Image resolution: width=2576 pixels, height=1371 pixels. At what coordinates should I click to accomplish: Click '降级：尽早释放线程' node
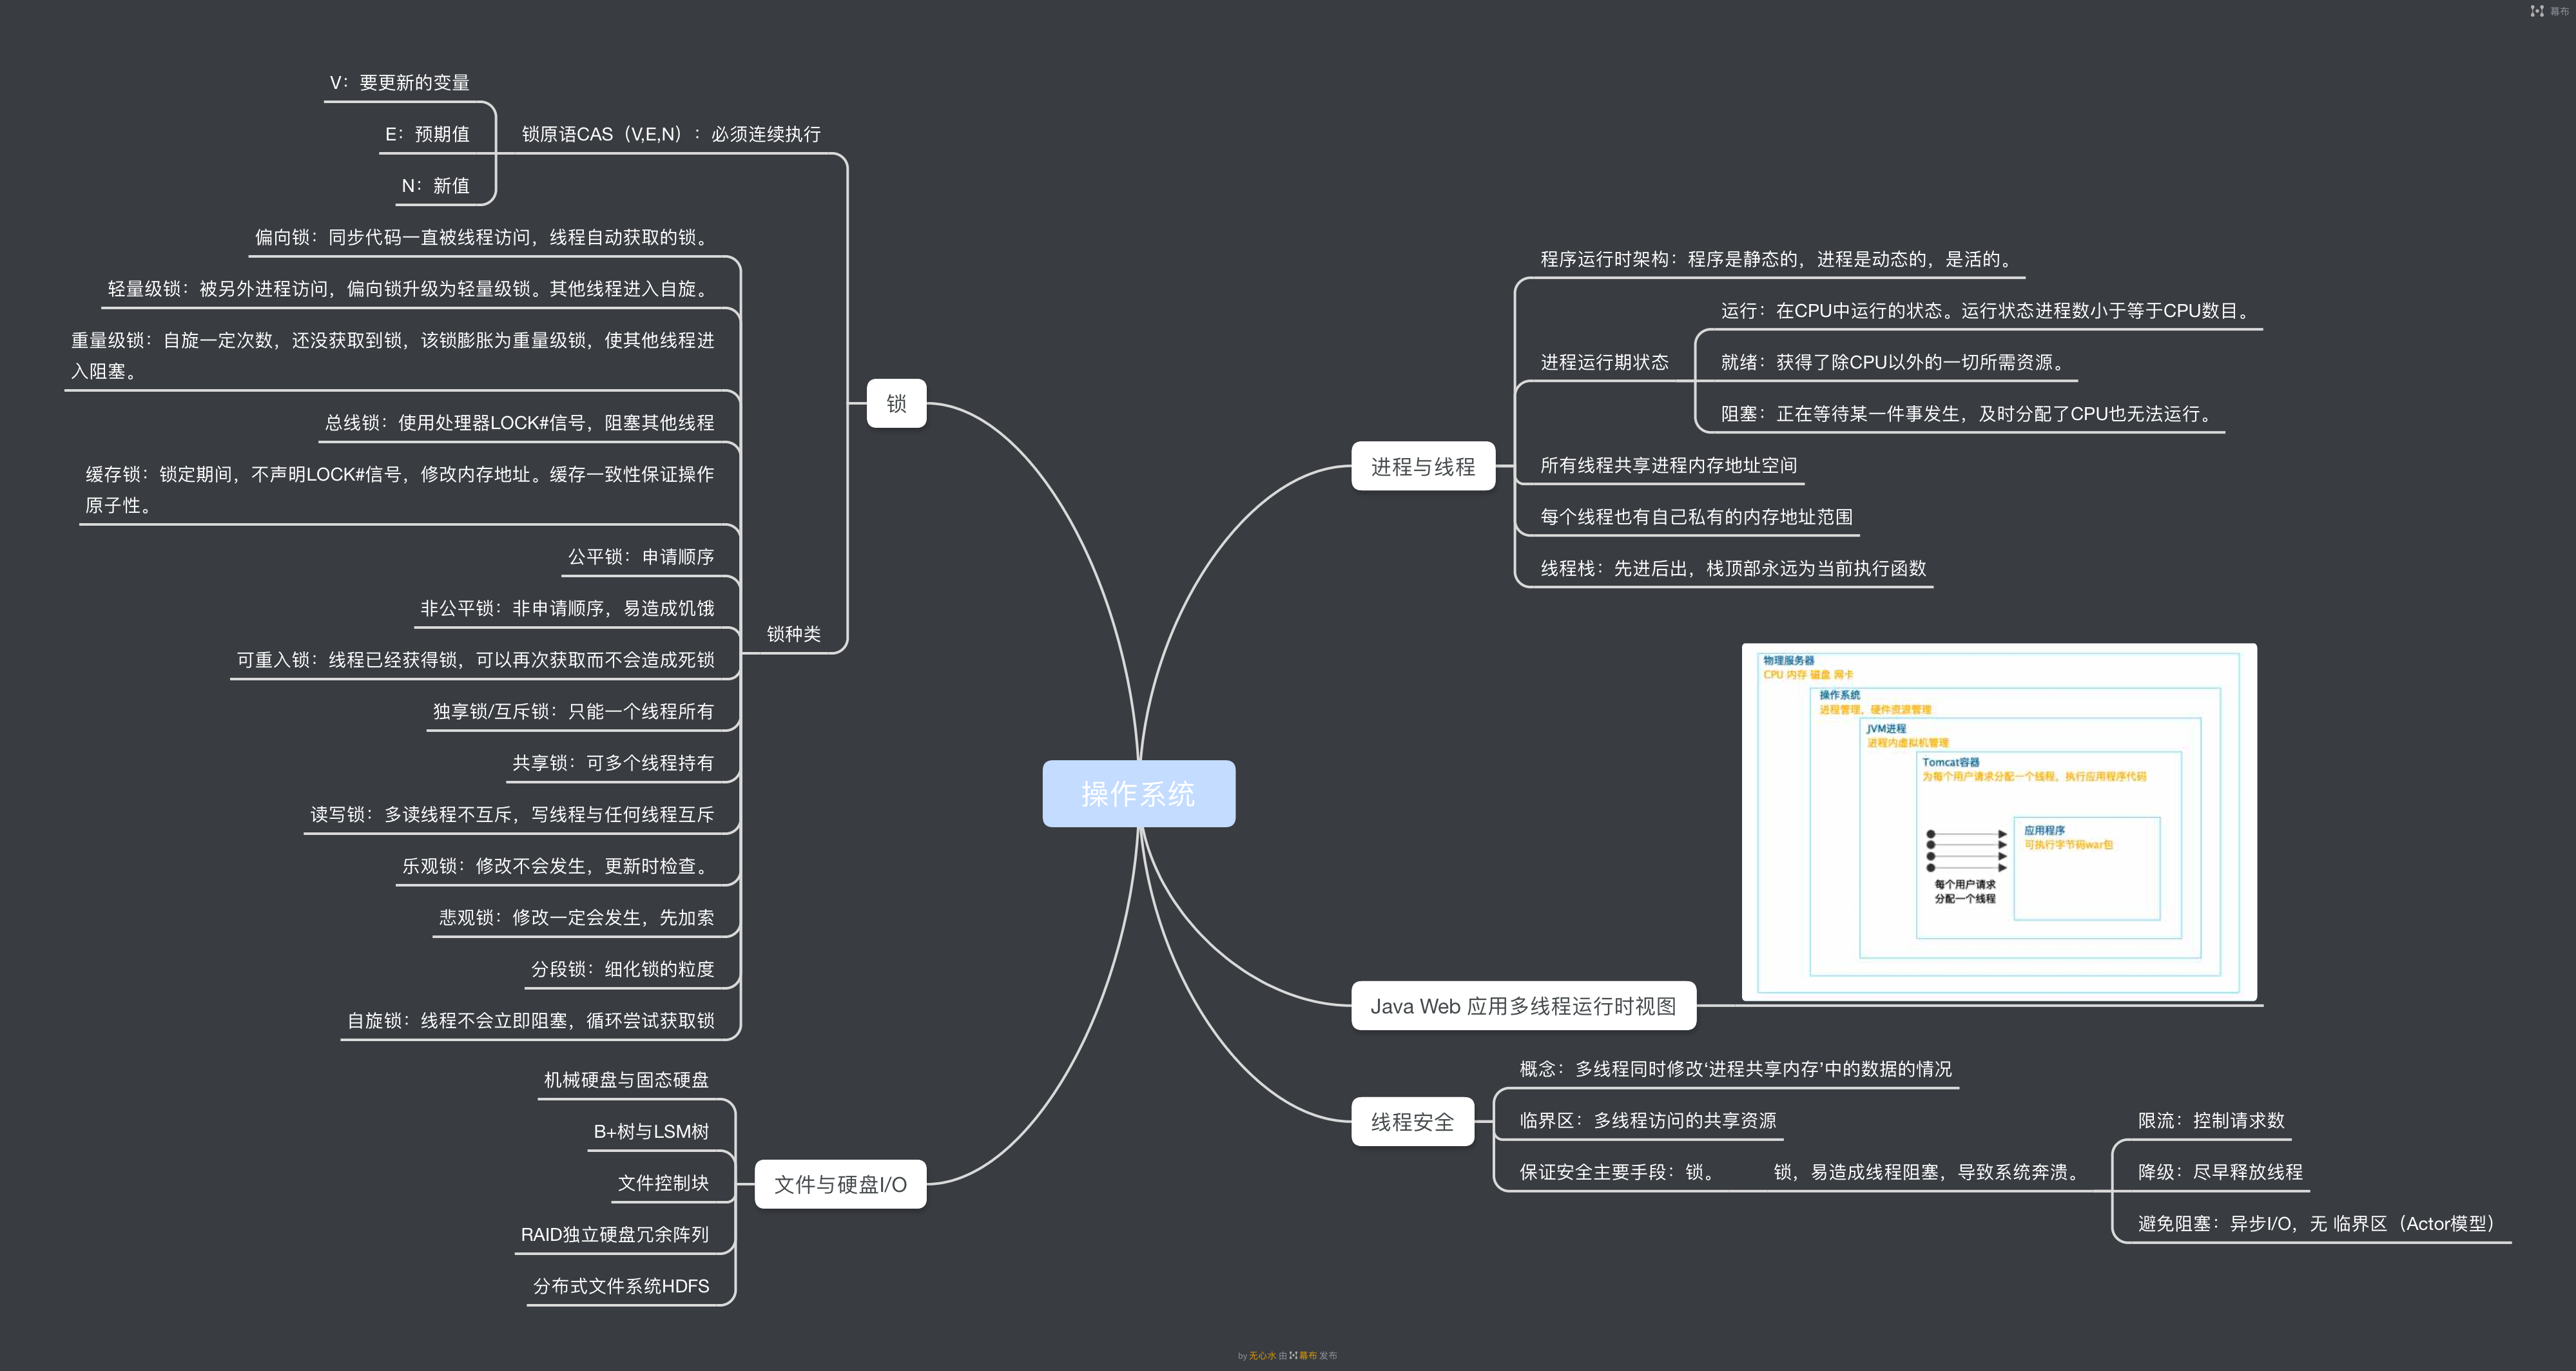tap(2220, 1172)
